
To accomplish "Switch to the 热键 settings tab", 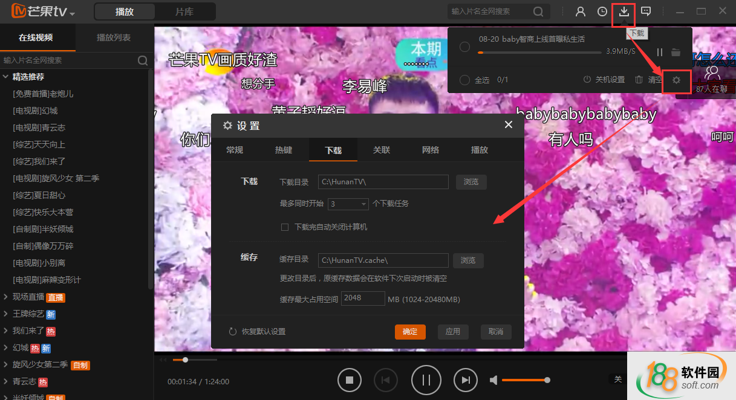I will [284, 150].
